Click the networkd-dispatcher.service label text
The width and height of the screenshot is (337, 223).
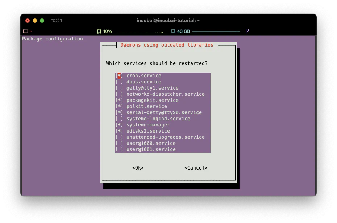click(166, 94)
